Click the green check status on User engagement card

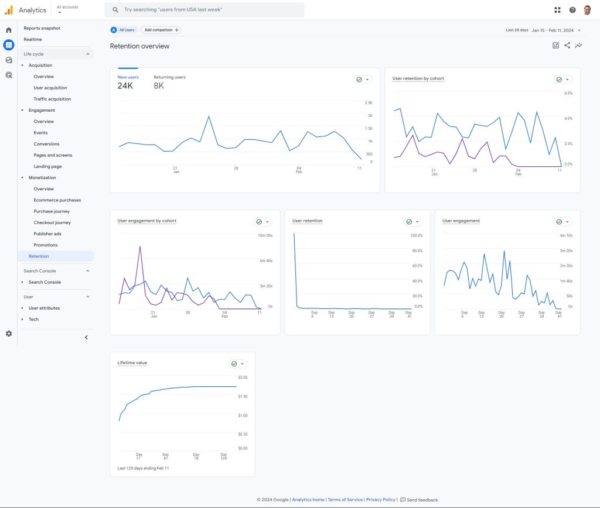[559, 222]
